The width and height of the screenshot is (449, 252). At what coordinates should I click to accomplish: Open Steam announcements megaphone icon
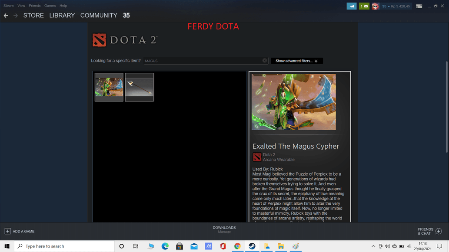(x=351, y=6)
